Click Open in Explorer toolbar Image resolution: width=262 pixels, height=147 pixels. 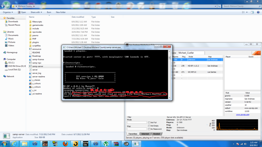[22, 12]
